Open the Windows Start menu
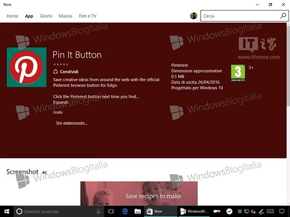Screen dimensions: 290x217 click(x=7, y=212)
